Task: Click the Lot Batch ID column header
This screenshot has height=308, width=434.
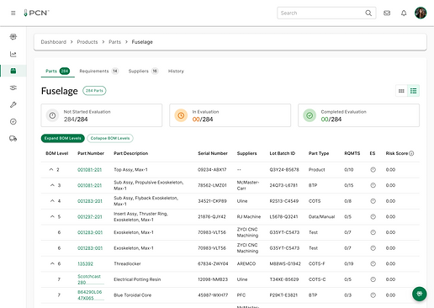Action: point(283,153)
